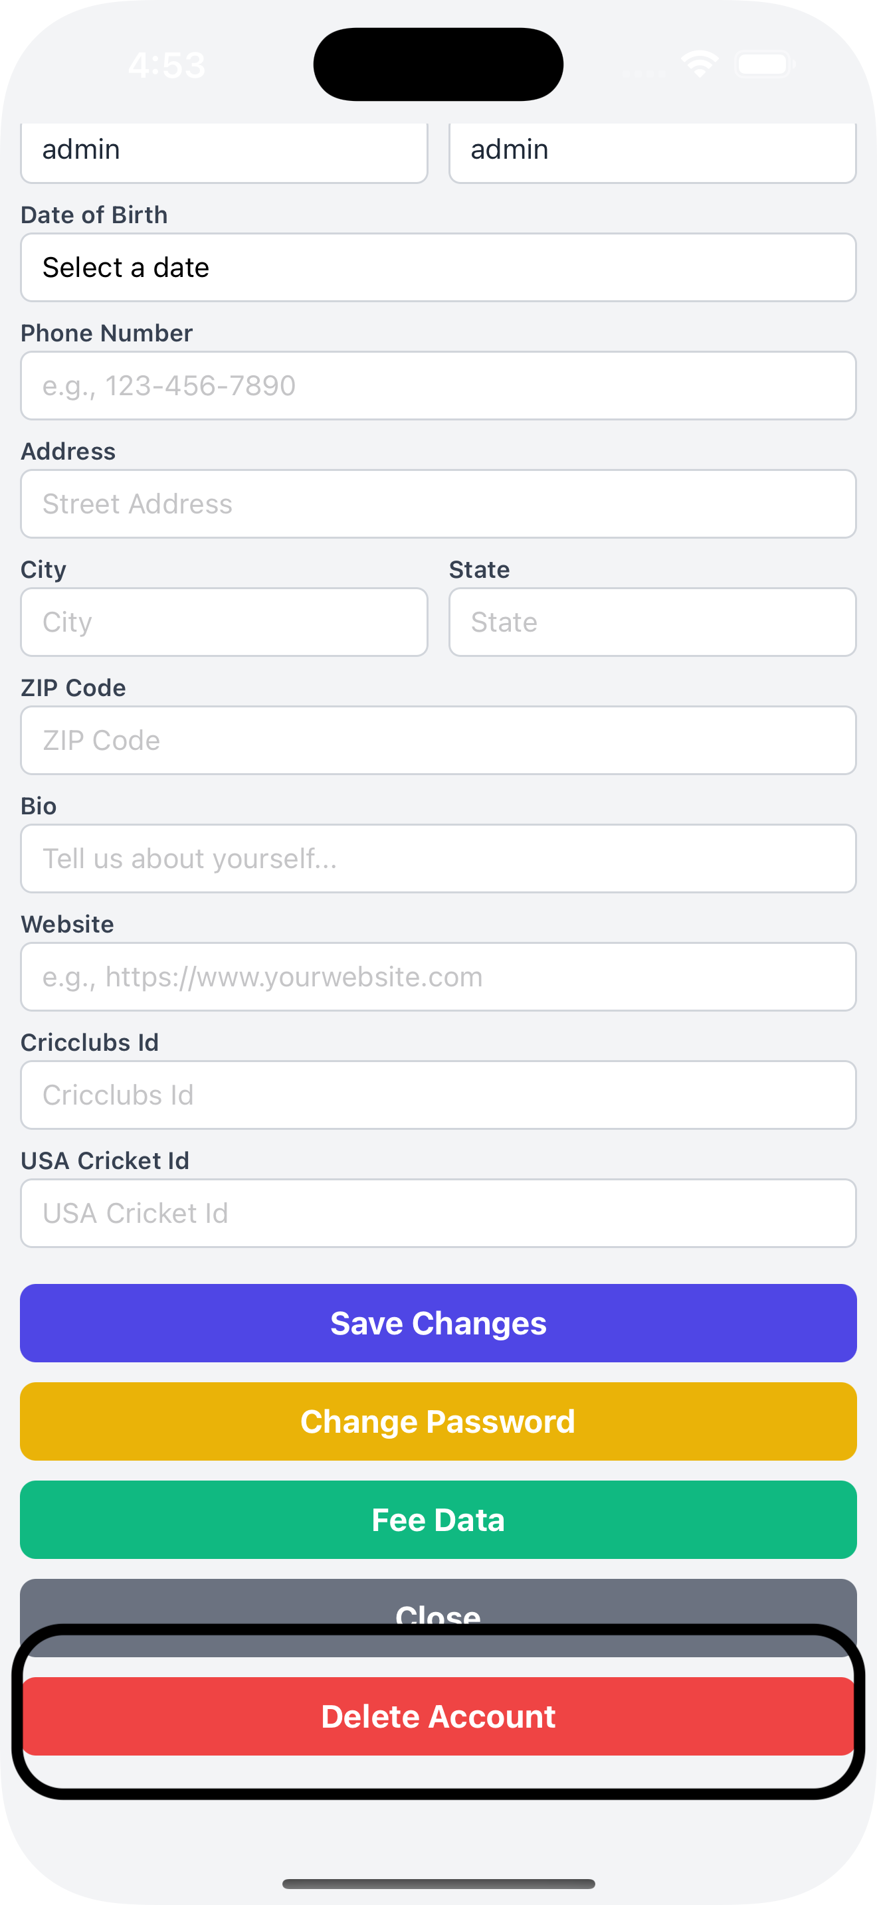Click the right "admin" text field
Image resolution: width=877 pixels, height=1905 pixels.
pyautogui.click(x=652, y=151)
